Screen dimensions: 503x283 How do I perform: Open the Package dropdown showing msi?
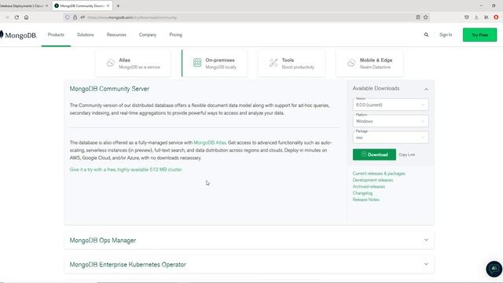(391, 138)
